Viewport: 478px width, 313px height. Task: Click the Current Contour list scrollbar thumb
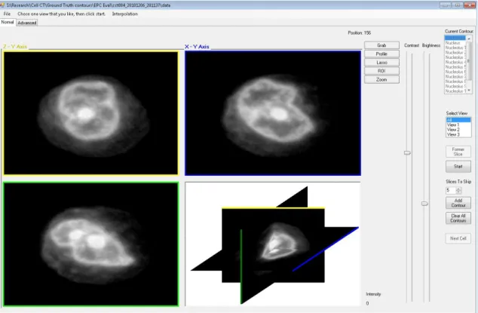(469, 61)
